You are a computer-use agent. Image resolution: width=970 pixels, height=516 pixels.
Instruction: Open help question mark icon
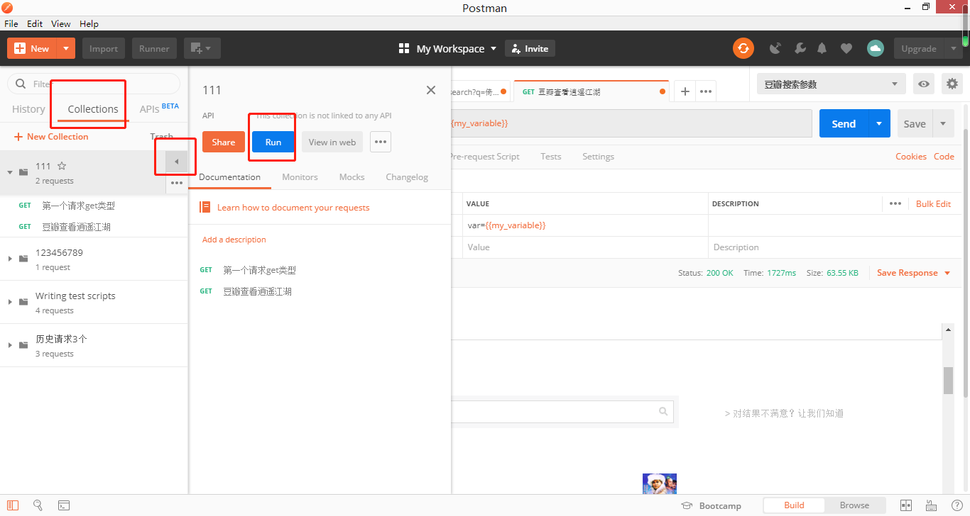(957, 505)
